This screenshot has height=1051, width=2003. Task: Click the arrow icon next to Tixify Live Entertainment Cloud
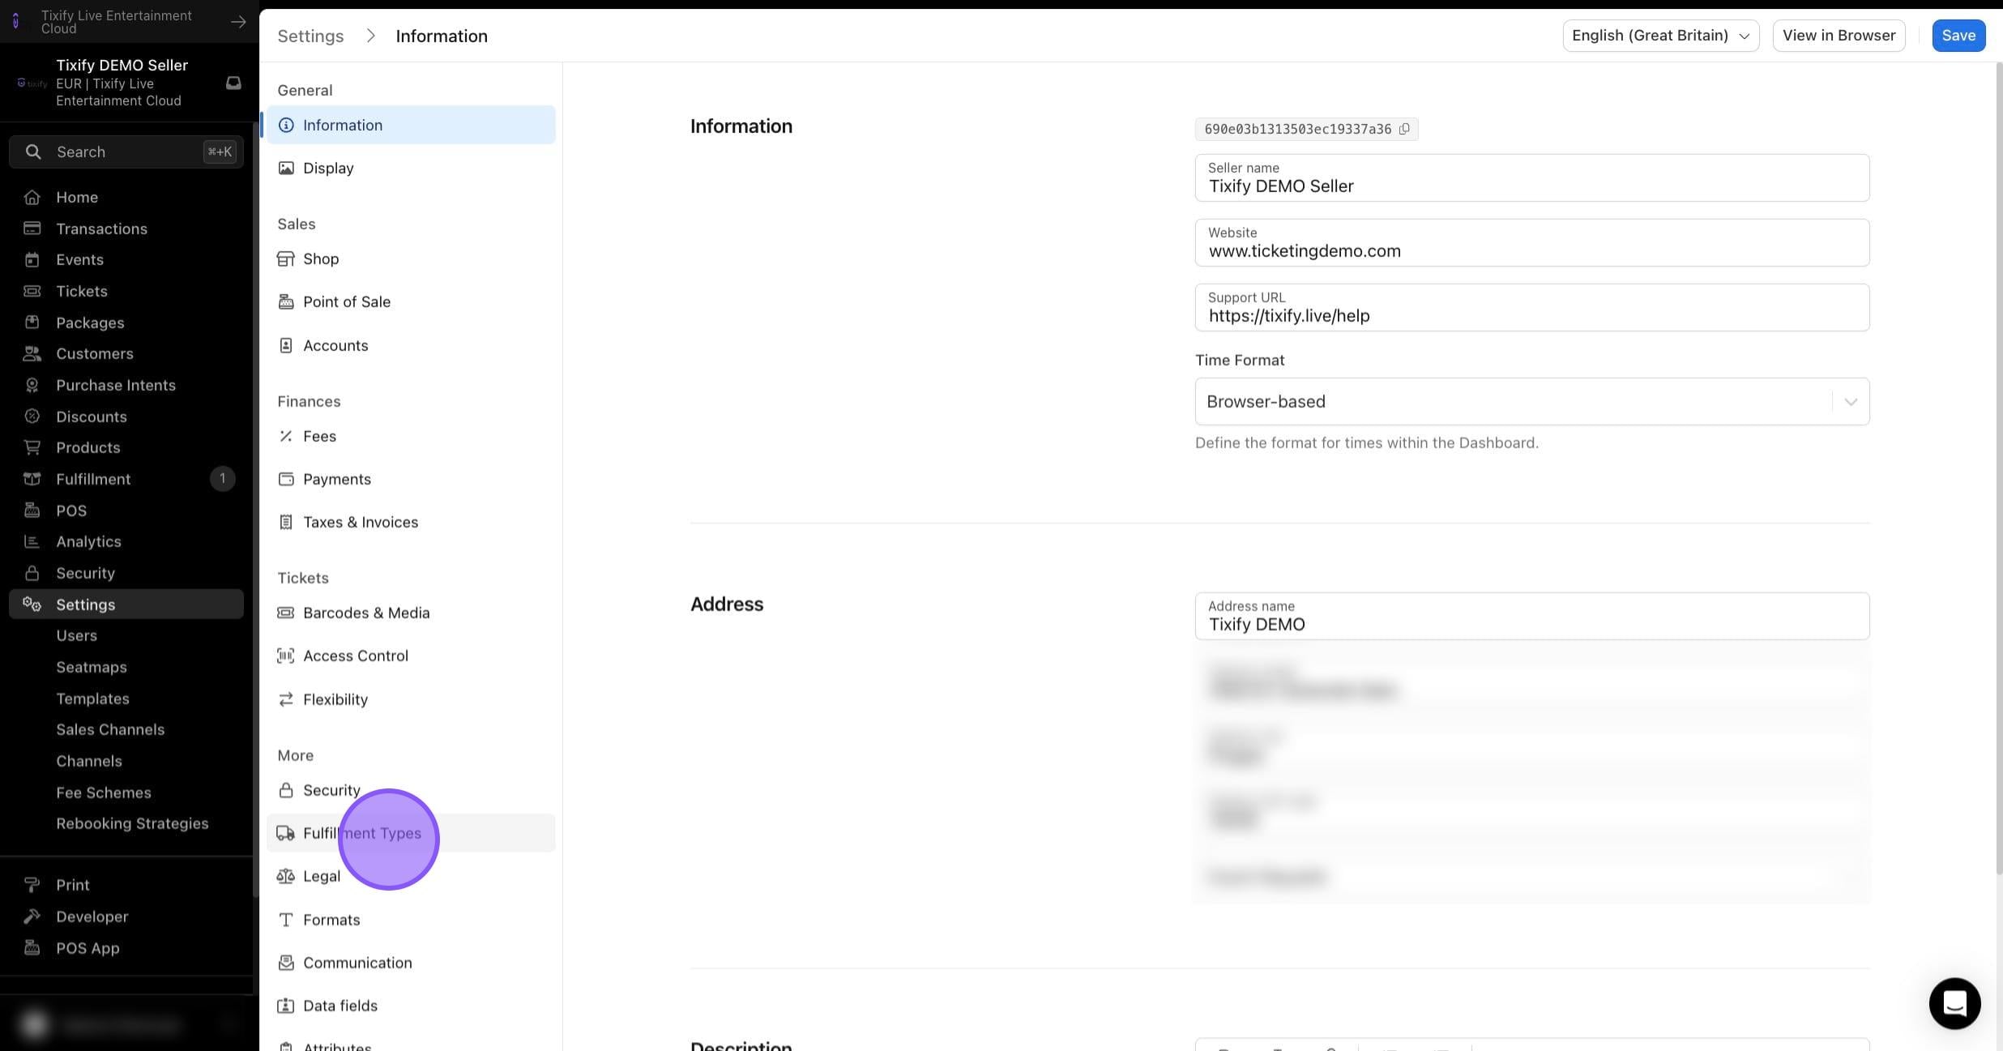238,22
